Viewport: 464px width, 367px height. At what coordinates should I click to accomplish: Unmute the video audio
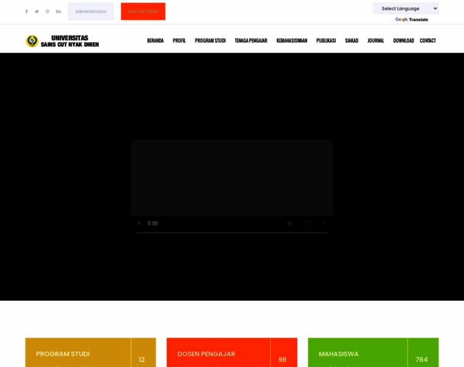[290, 223]
